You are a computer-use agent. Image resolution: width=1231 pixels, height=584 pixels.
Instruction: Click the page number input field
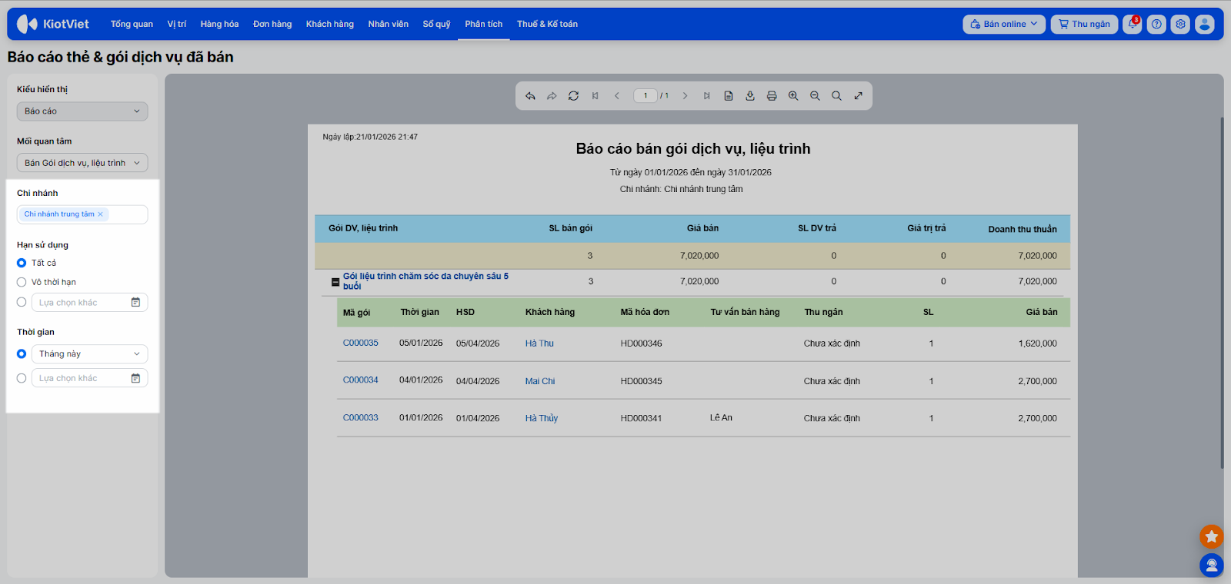(x=645, y=96)
